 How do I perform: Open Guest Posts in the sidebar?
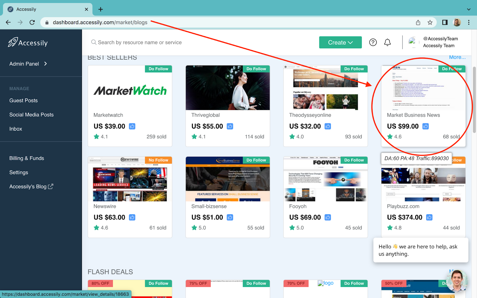coord(24,100)
